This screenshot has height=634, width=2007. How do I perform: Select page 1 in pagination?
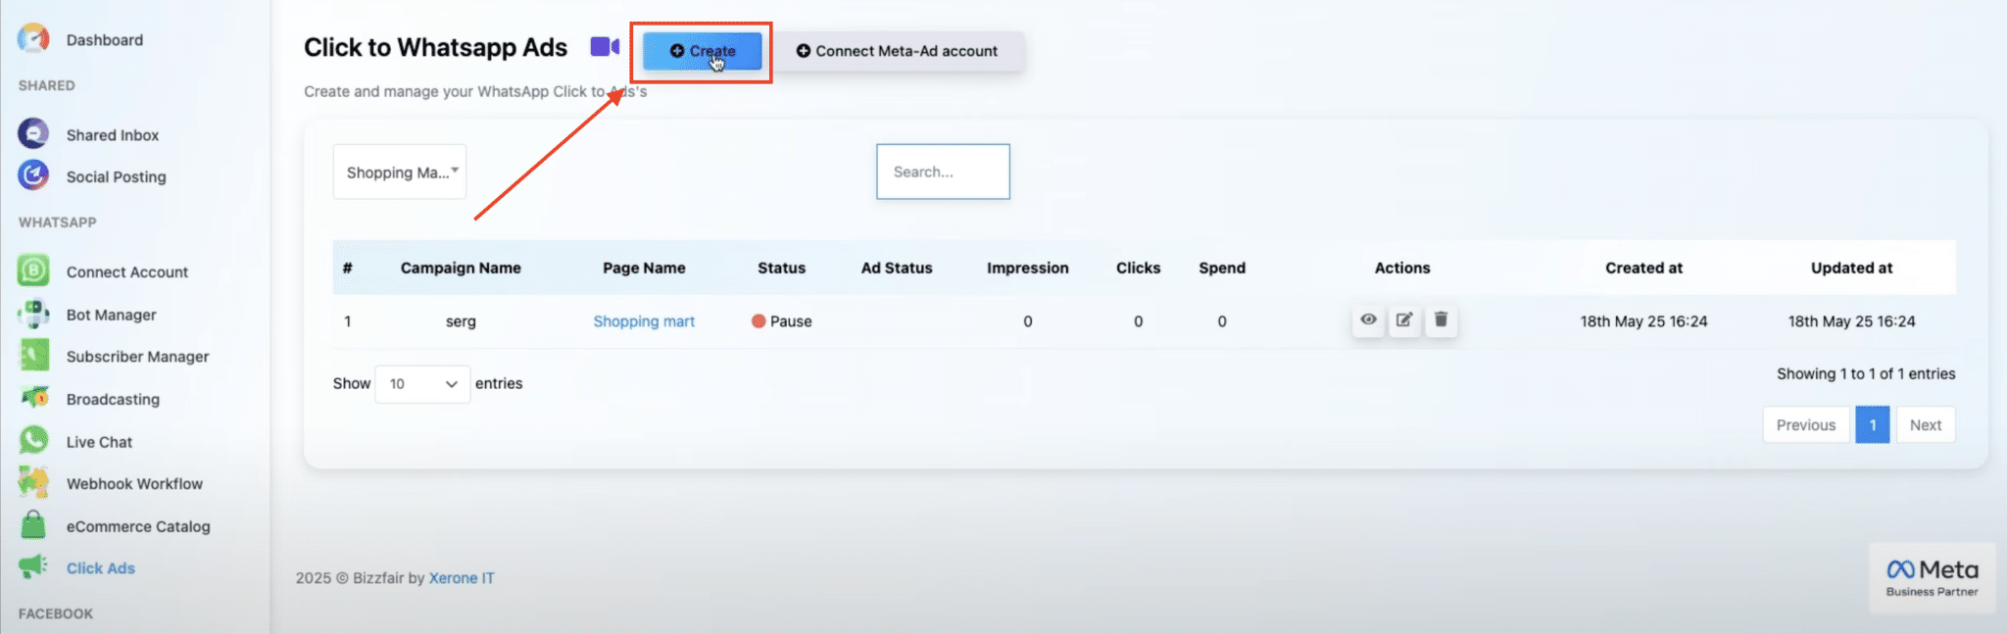click(1873, 424)
